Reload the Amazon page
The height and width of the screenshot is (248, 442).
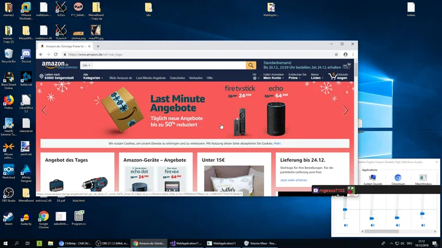click(x=56, y=55)
